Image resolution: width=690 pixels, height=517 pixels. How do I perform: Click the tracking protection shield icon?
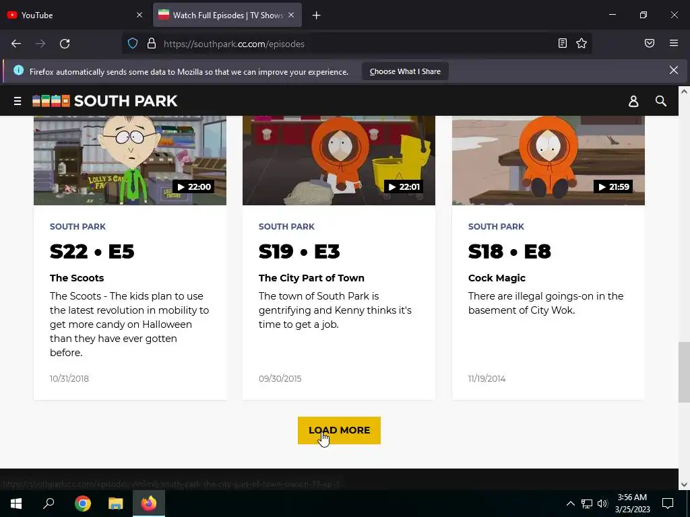pyautogui.click(x=133, y=44)
